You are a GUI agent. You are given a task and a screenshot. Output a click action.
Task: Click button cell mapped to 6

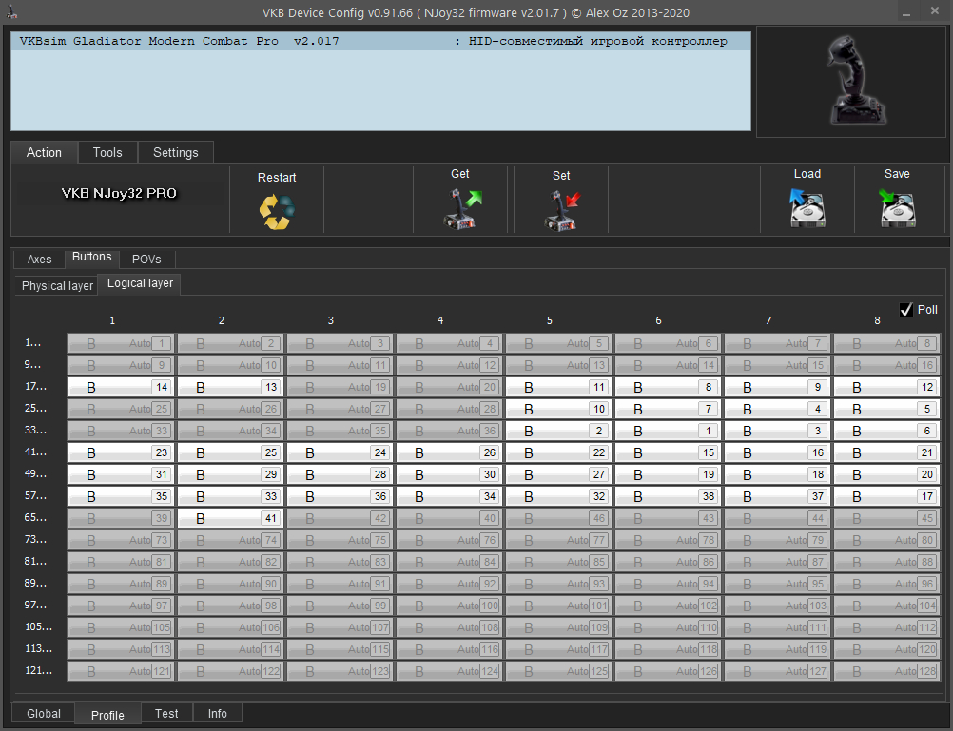(886, 431)
